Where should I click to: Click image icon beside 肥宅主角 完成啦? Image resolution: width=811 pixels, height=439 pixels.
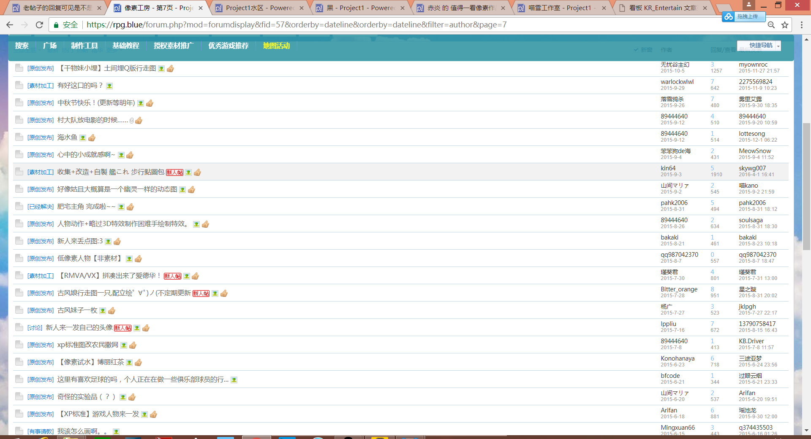121,207
